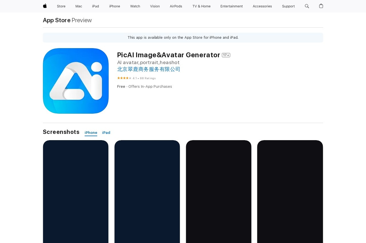Open the iPad navigation menu item
This screenshot has width=366, height=243.
[x=96, y=6]
